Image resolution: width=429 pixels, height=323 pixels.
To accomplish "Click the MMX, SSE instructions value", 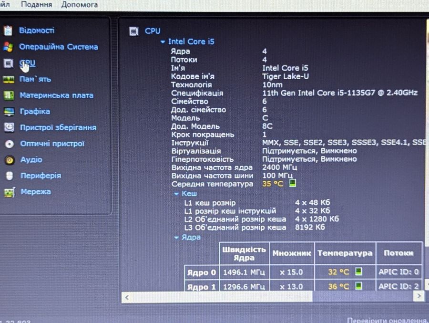I will click(x=344, y=143).
